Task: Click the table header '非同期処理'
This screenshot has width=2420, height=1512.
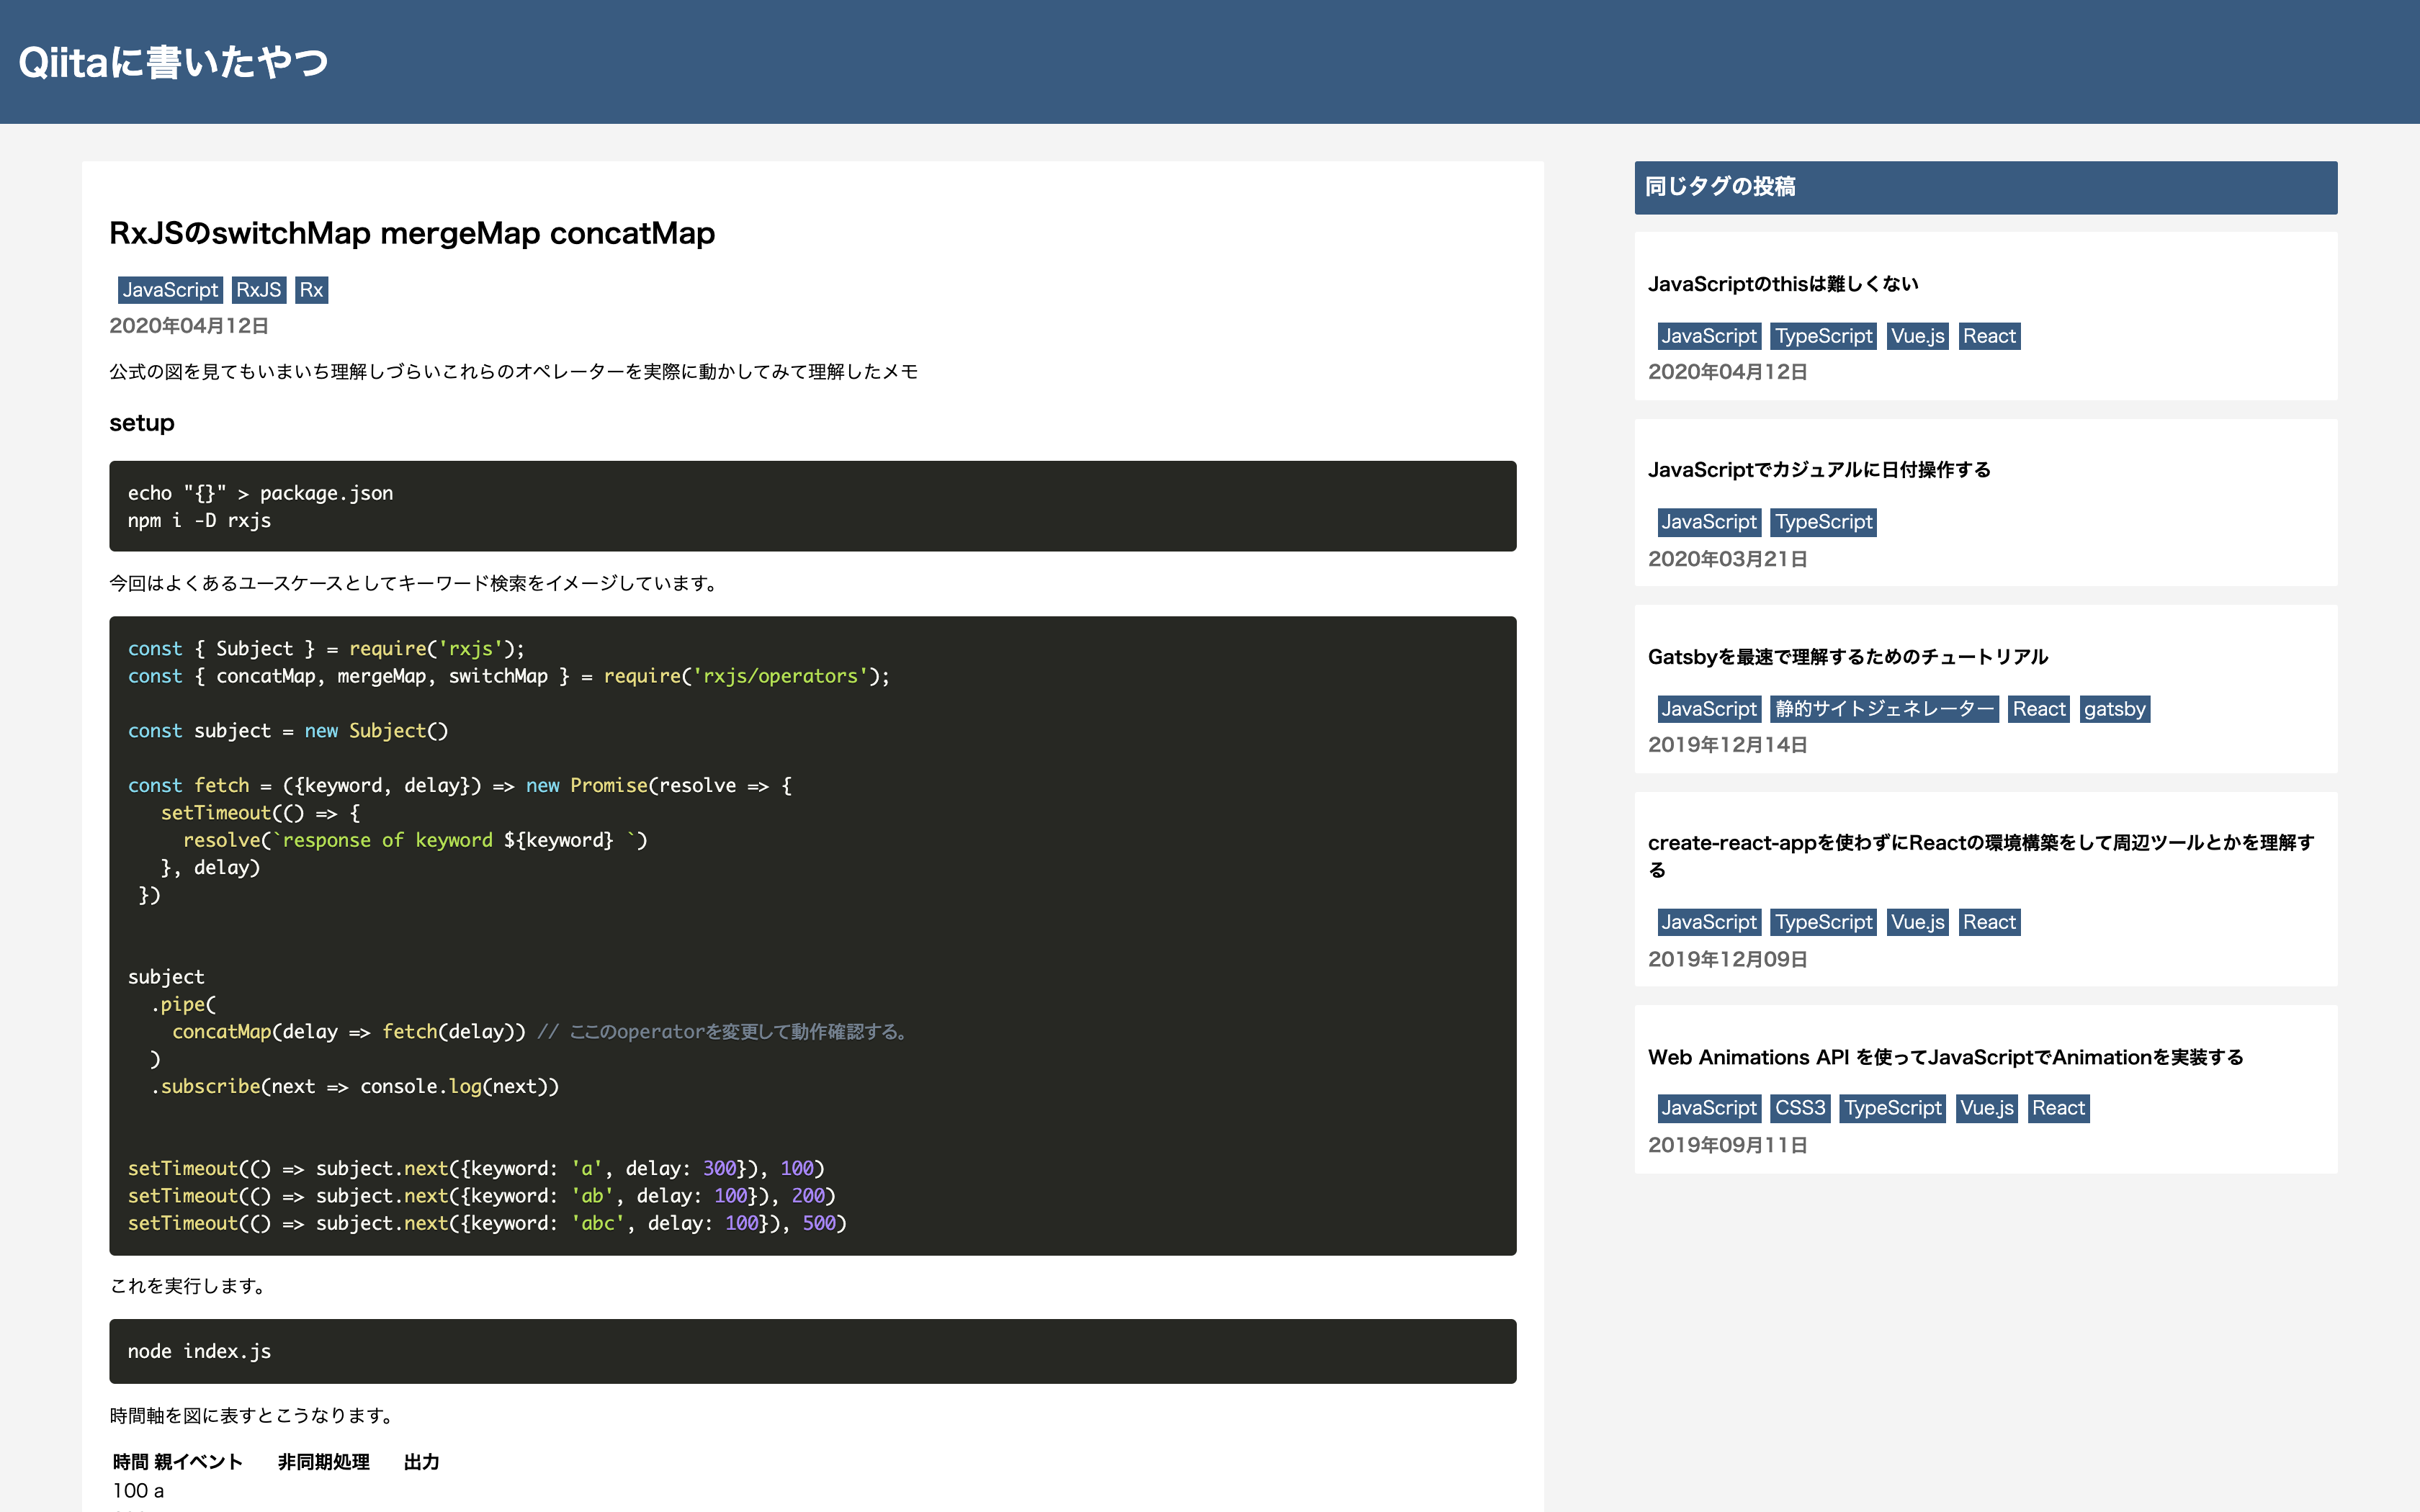Action: (x=324, y=1462)
